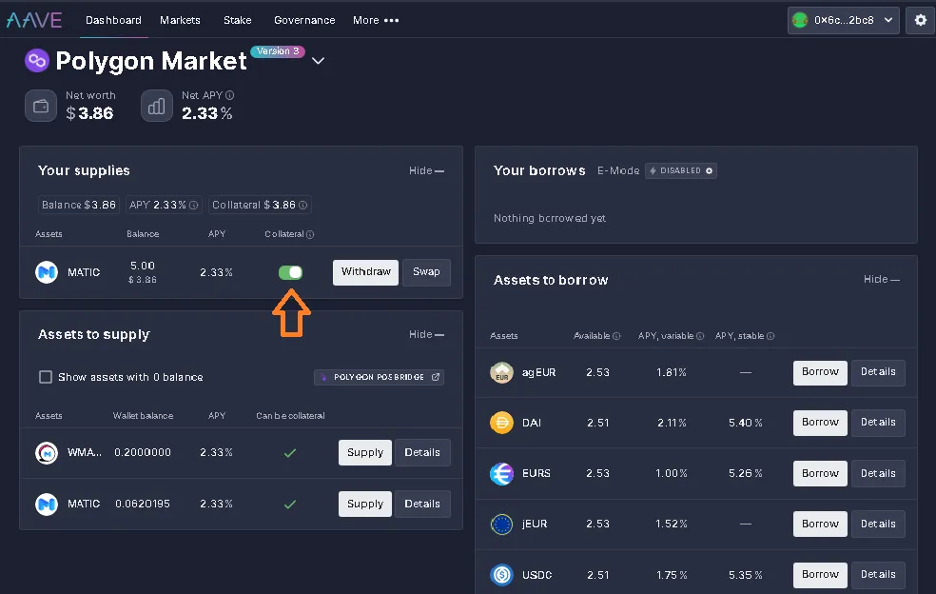This screenshot has height=594, width=936.
Task: Click the AAVE logo
Action: click(x=34, y=20)
